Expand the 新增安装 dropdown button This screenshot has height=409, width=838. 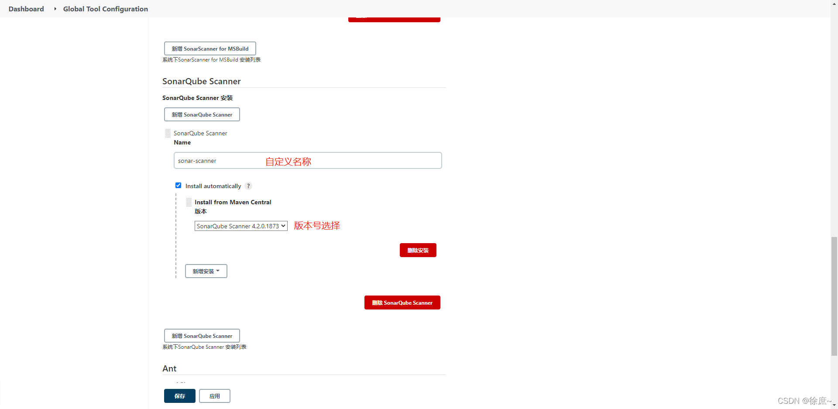point(206,271)
